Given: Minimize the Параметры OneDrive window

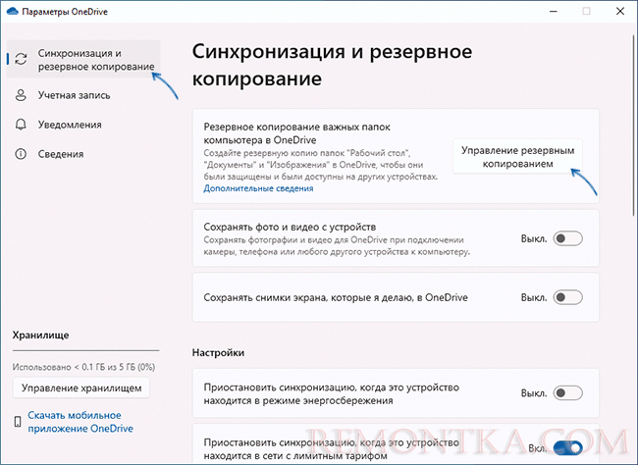Looking at the screenshot, I should pyautogui.click(x=553, y=12).
